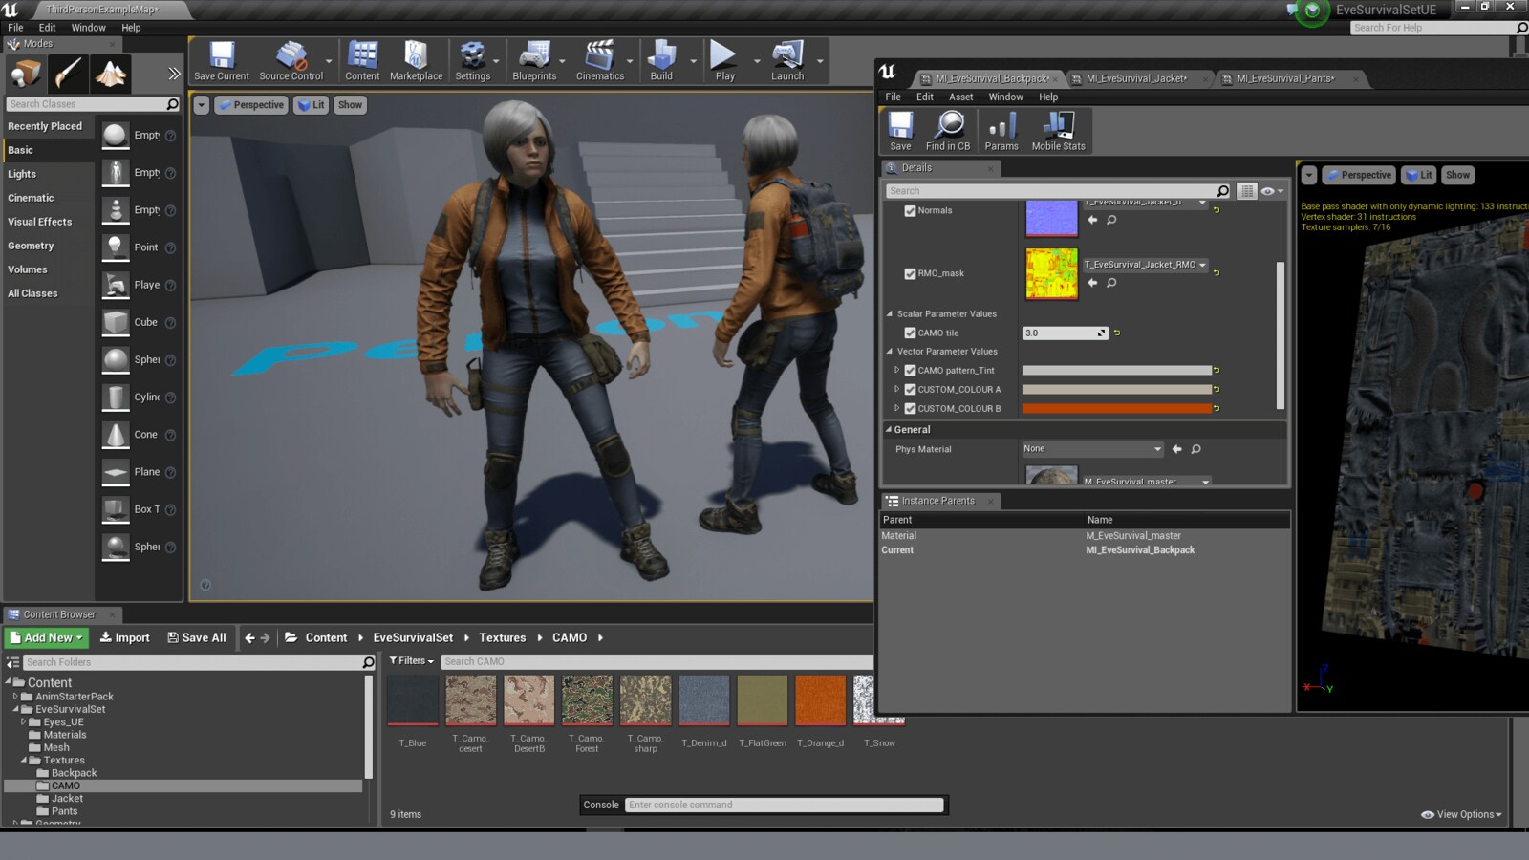Uncheck the CUSTOM_COLOUR A parameter
This screenshot has width=1529, height=860.
(x=909, y=389)
